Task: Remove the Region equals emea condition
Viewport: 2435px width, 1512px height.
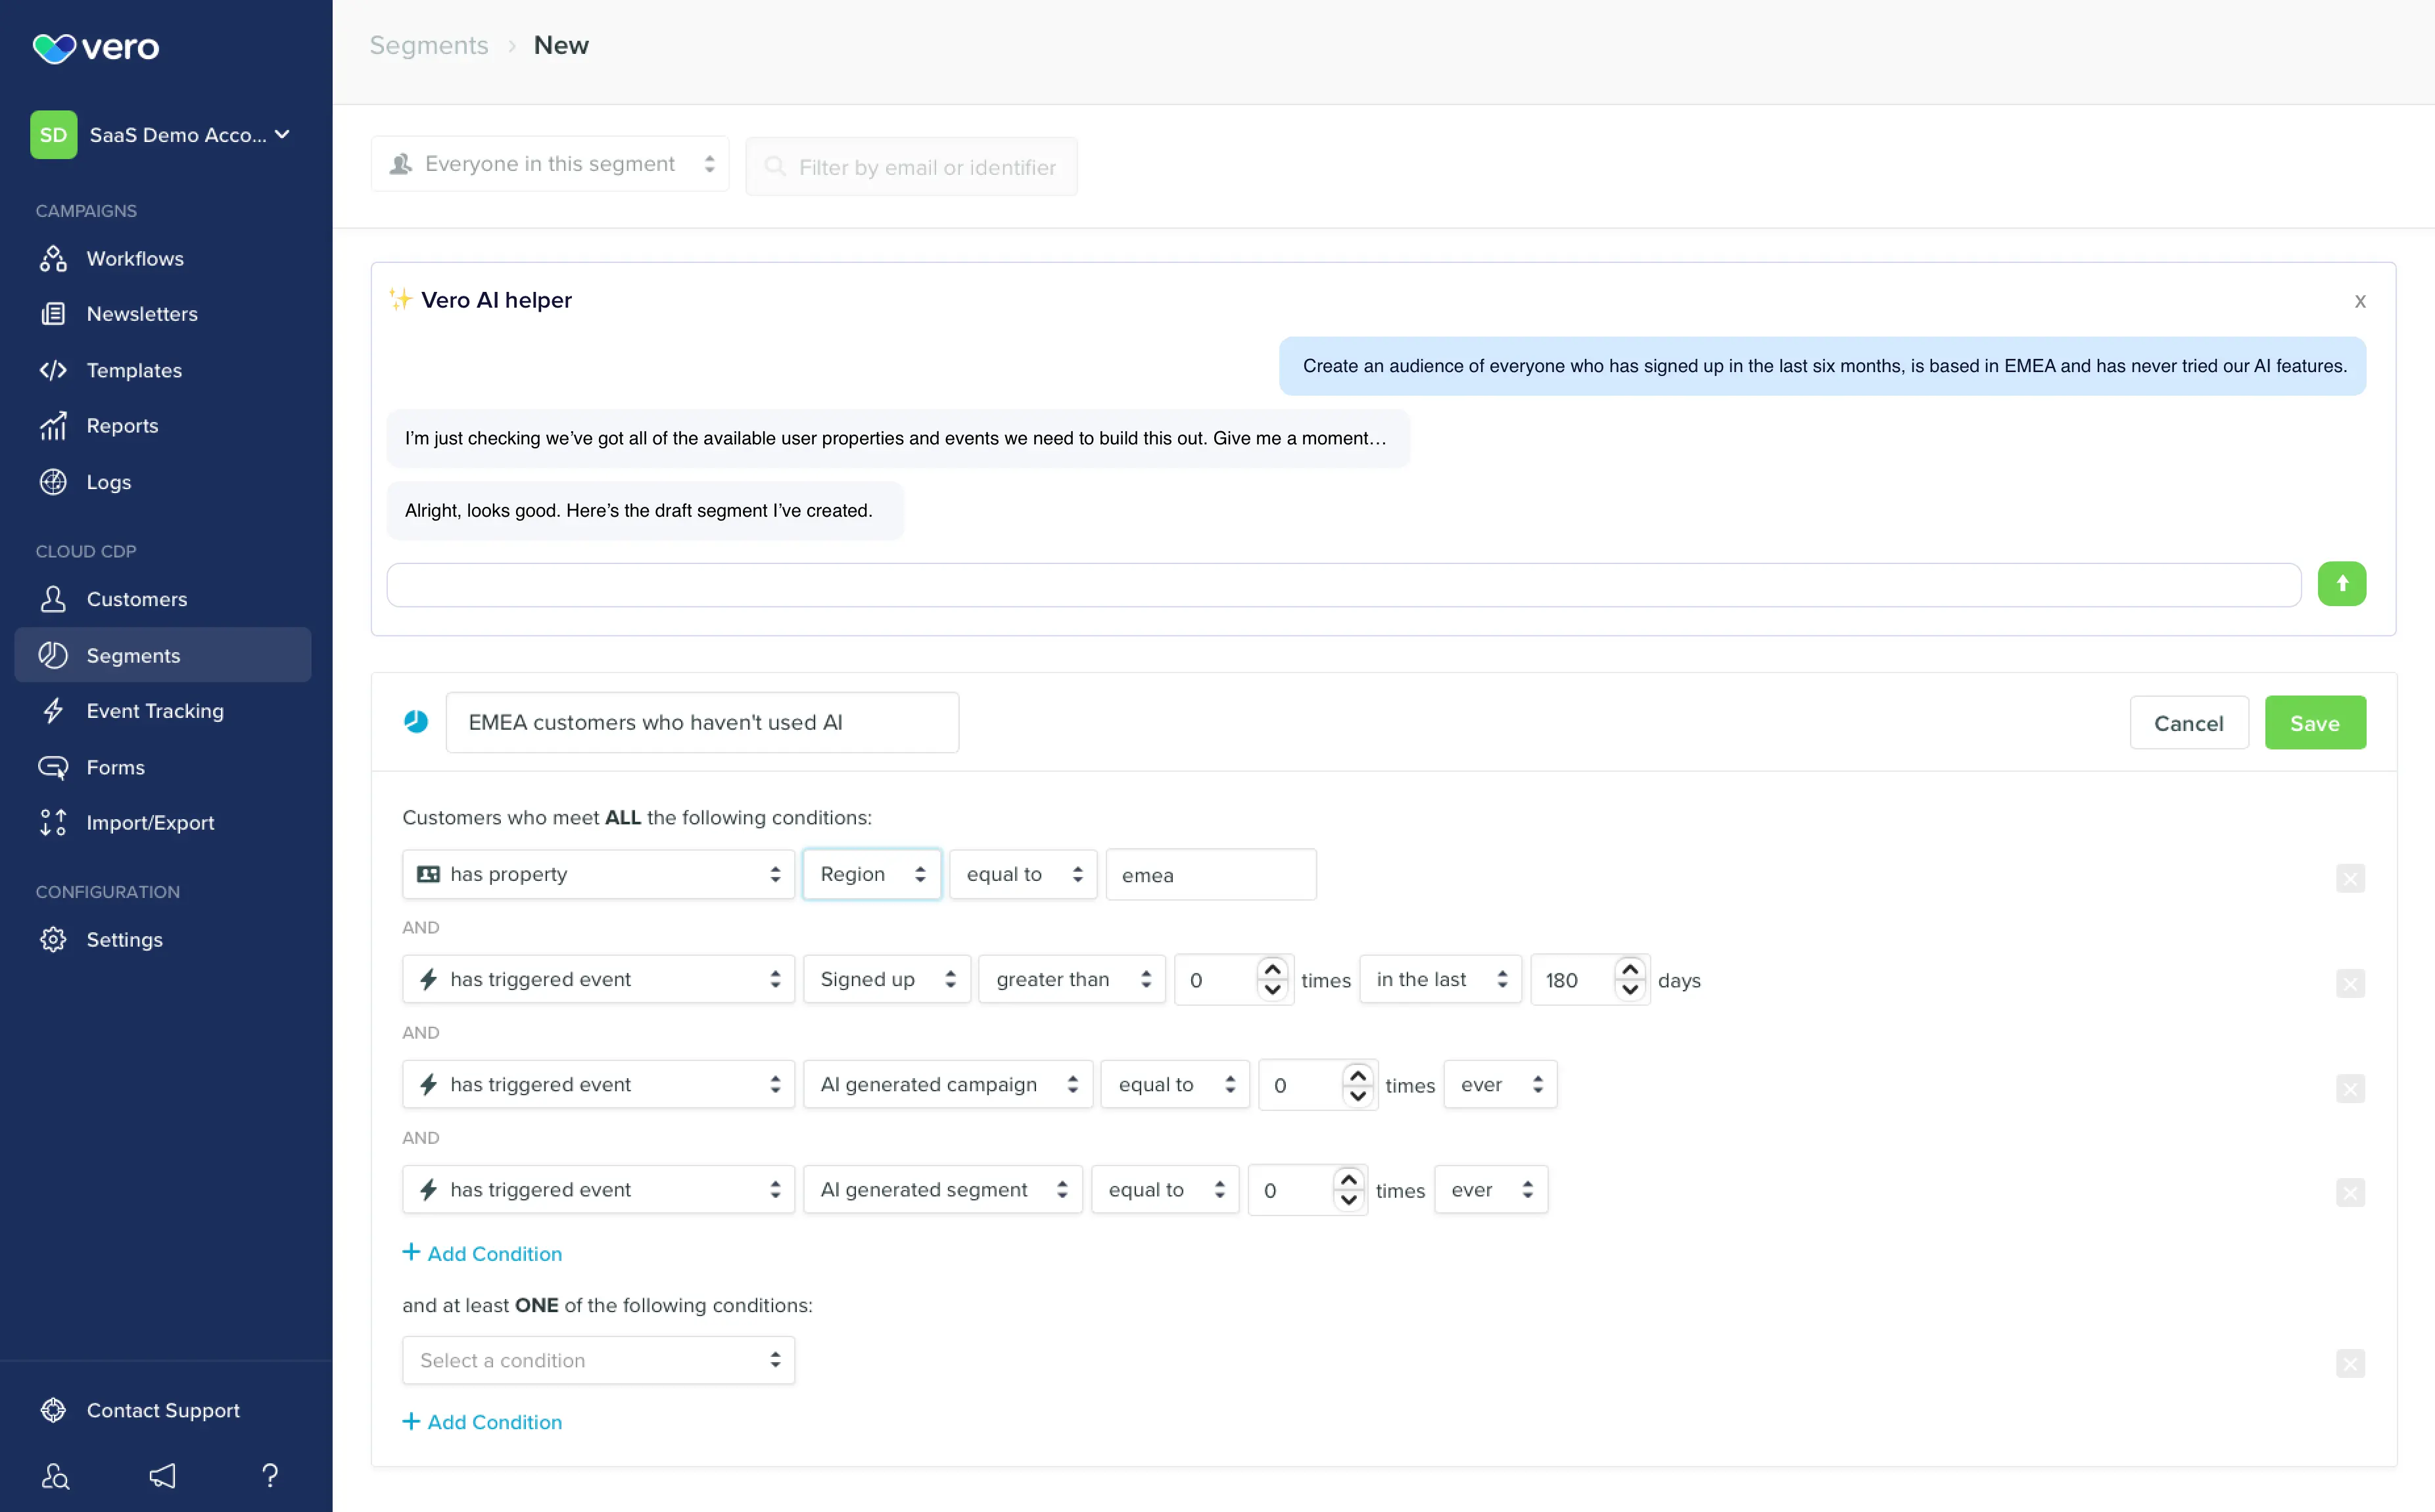Action: 2350,878
